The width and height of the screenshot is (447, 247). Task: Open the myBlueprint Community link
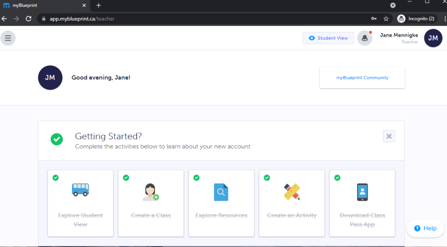pos(362,78)
